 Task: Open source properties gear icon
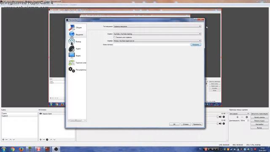47,139
